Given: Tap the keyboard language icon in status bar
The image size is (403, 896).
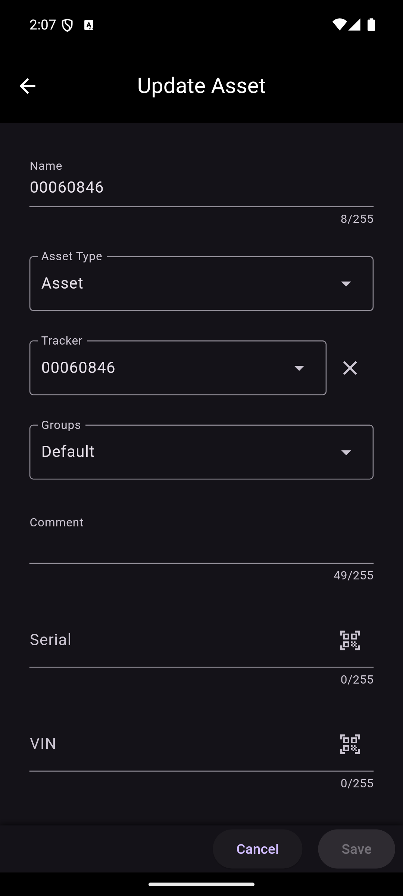Looking at the screenshot, I should coord(89,25).
